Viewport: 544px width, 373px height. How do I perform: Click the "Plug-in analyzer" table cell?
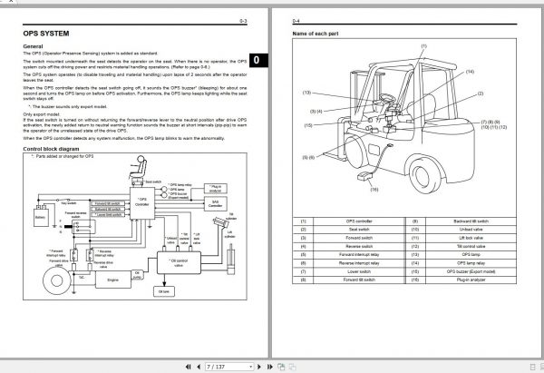471,280
